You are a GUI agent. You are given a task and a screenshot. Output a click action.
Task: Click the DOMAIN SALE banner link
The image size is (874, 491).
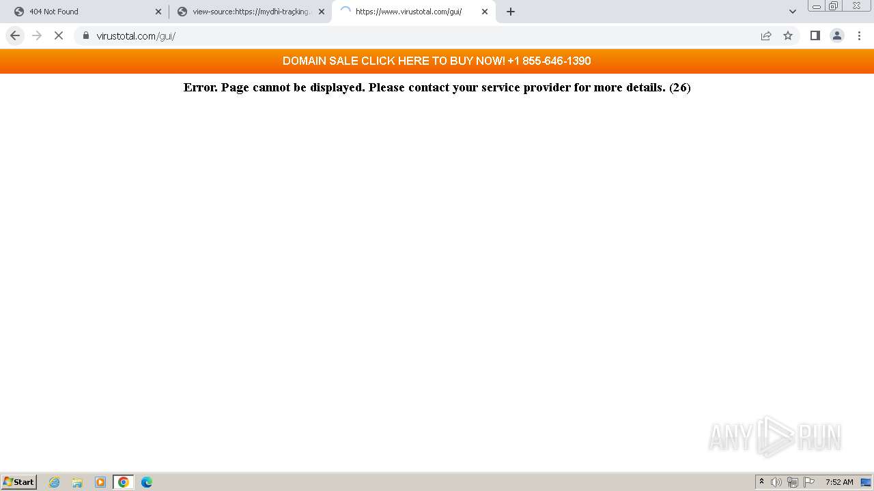pyautogui.click(x=437, y=61)
